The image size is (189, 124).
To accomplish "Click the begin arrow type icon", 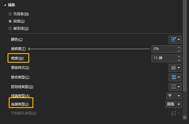I will click(x=173, y=113).
